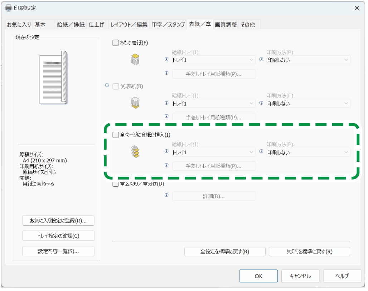This screenshot has height=291, width=368.
Task: Open front cover 給紙トレイ dropdown showing トレイ1
Action: (213, 60)
